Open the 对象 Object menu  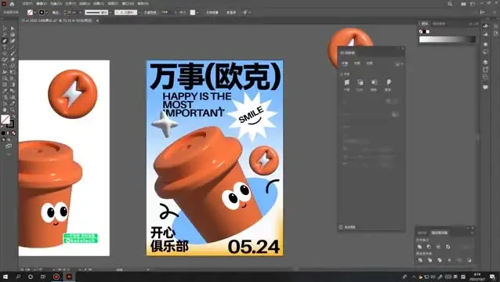[x=56, y=4]
